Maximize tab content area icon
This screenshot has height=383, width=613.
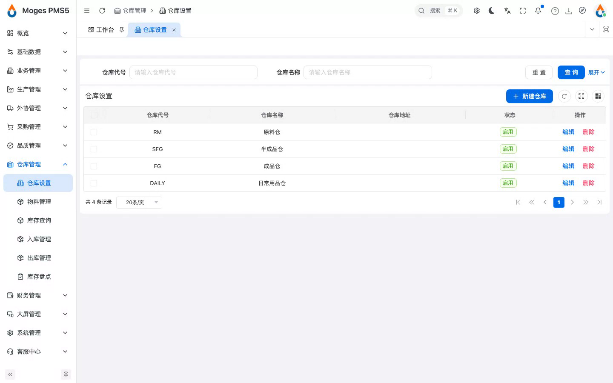(606, 29)
